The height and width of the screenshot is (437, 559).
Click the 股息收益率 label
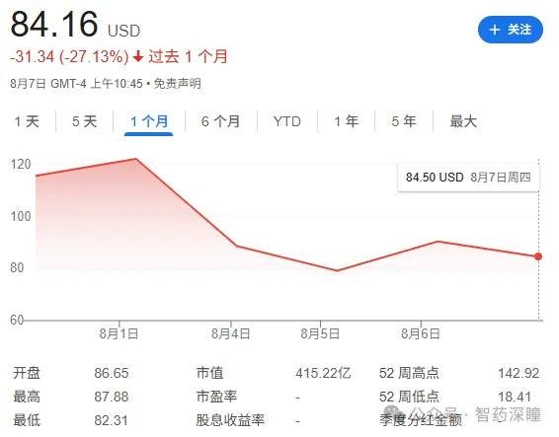(x=230, y=420)
